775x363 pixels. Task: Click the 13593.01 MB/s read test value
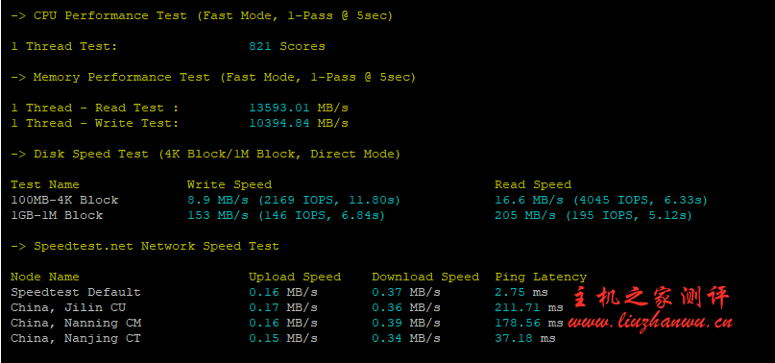[x=299, y=108]
